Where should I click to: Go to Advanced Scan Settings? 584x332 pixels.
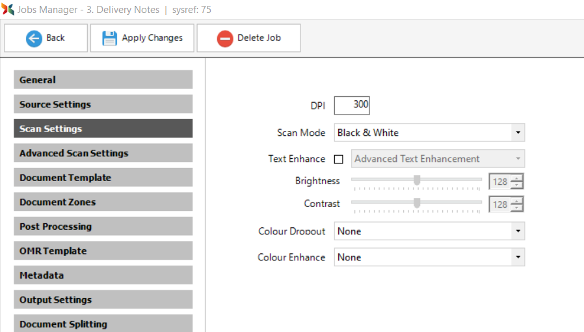pyautogui.click(x=103, y=153)
